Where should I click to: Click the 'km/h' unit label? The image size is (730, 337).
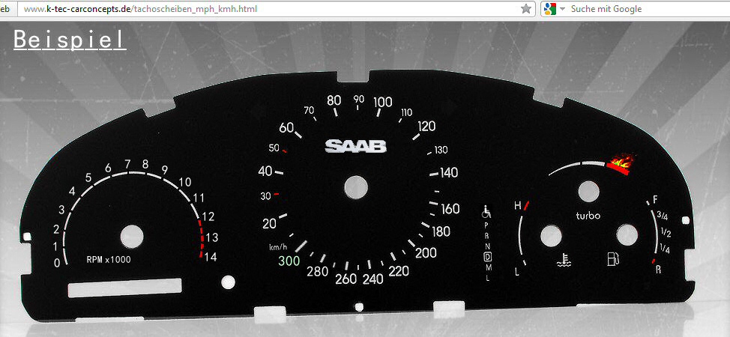[x=277, y=246]
